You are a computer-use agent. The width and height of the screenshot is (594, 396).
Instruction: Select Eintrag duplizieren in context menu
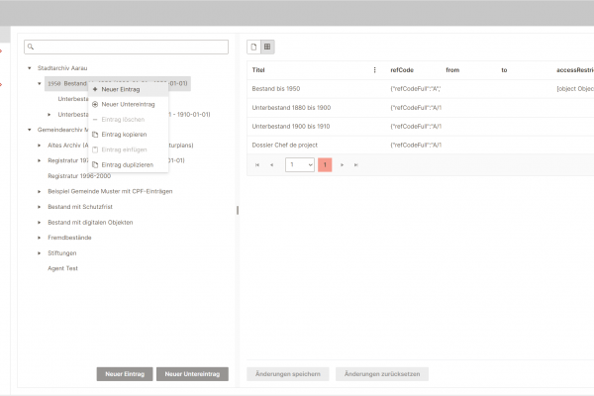128,164
